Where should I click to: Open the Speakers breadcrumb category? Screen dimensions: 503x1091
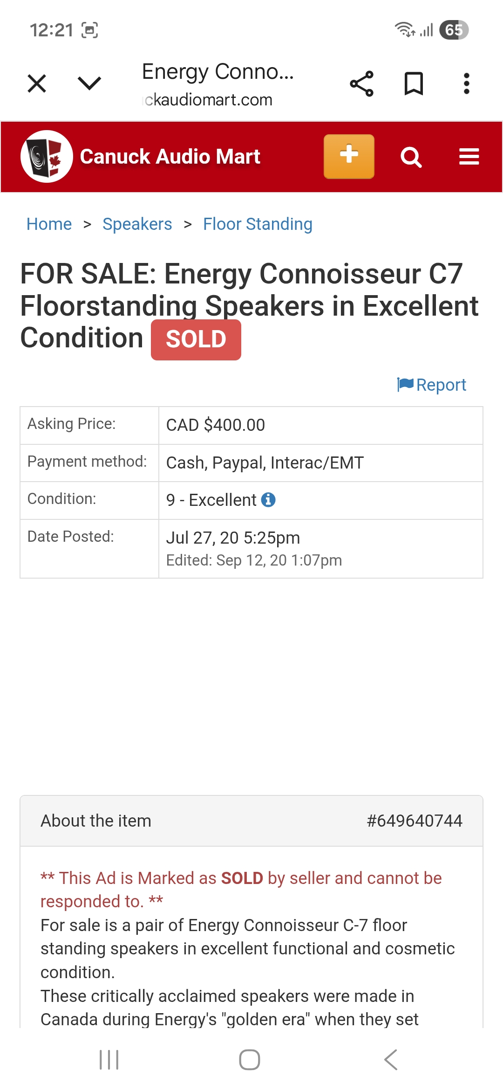pos(137,224)
